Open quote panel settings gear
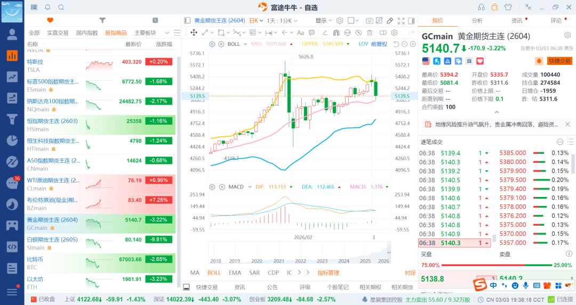This screenshot has width=576, height=305. point(567,36)
